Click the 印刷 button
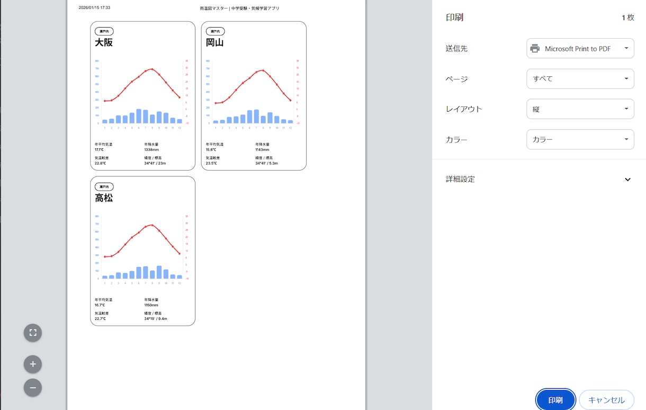Image resolution: width=646 pixels, height=410 pixels. coord(555,400)
